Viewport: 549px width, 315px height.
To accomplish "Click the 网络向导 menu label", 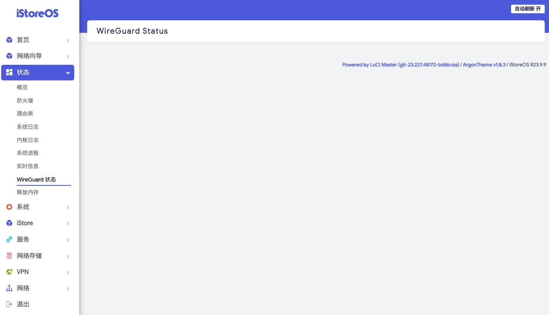I will 29,56.
